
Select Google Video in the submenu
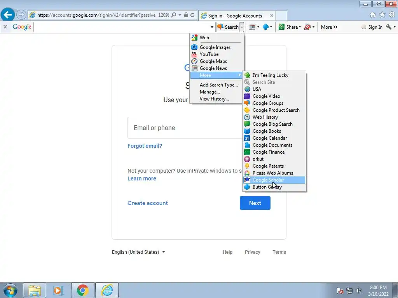pos(274,96)
